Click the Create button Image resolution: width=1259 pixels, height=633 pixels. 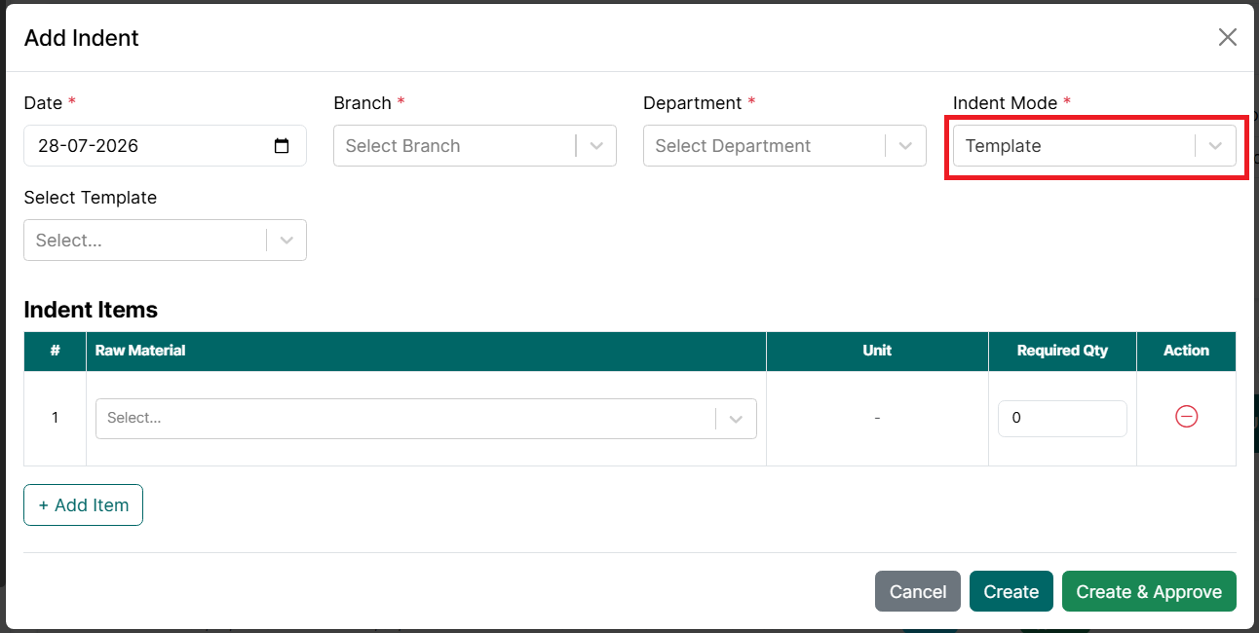pyautogui.click(x=1011, y=591)
